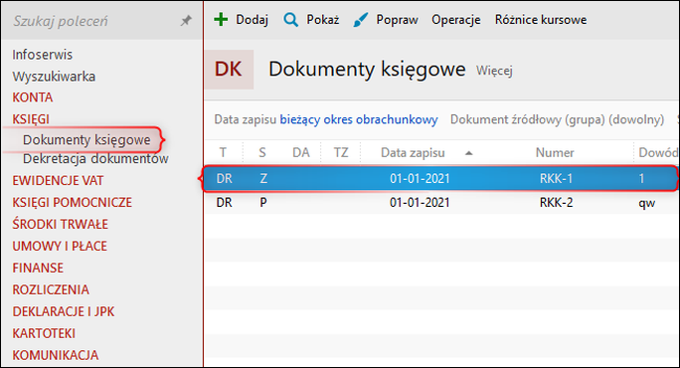Expand the FINANSE section
Image resolution: width=680 pixels, height=368 pixels.
(38, 268)
